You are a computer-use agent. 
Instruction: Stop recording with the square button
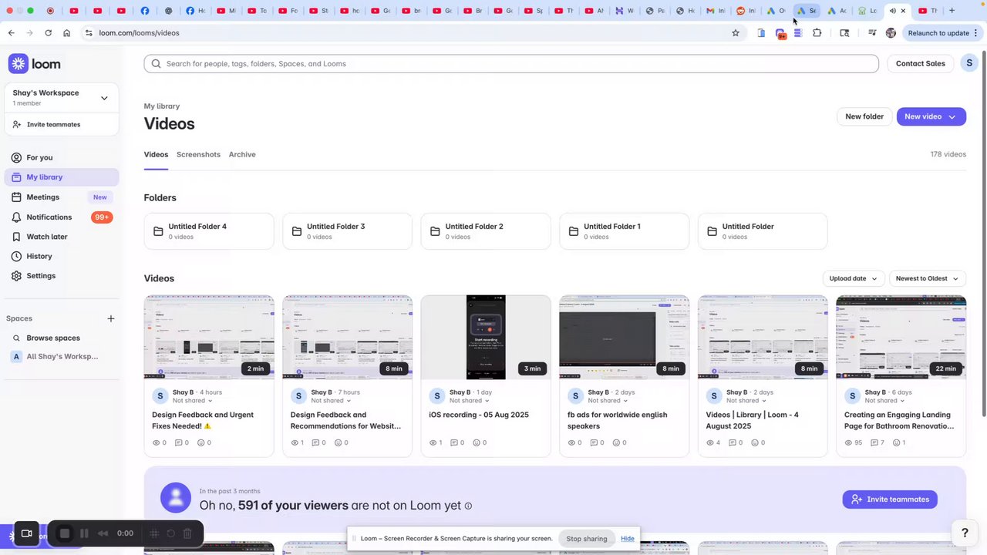[65, 533]
